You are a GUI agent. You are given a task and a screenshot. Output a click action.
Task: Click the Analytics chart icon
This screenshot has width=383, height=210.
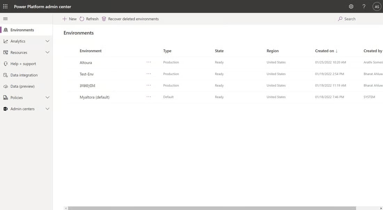point(6,41)
